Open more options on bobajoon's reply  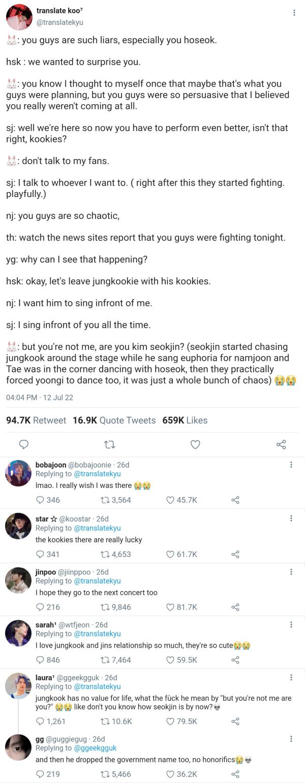(291, 465)
